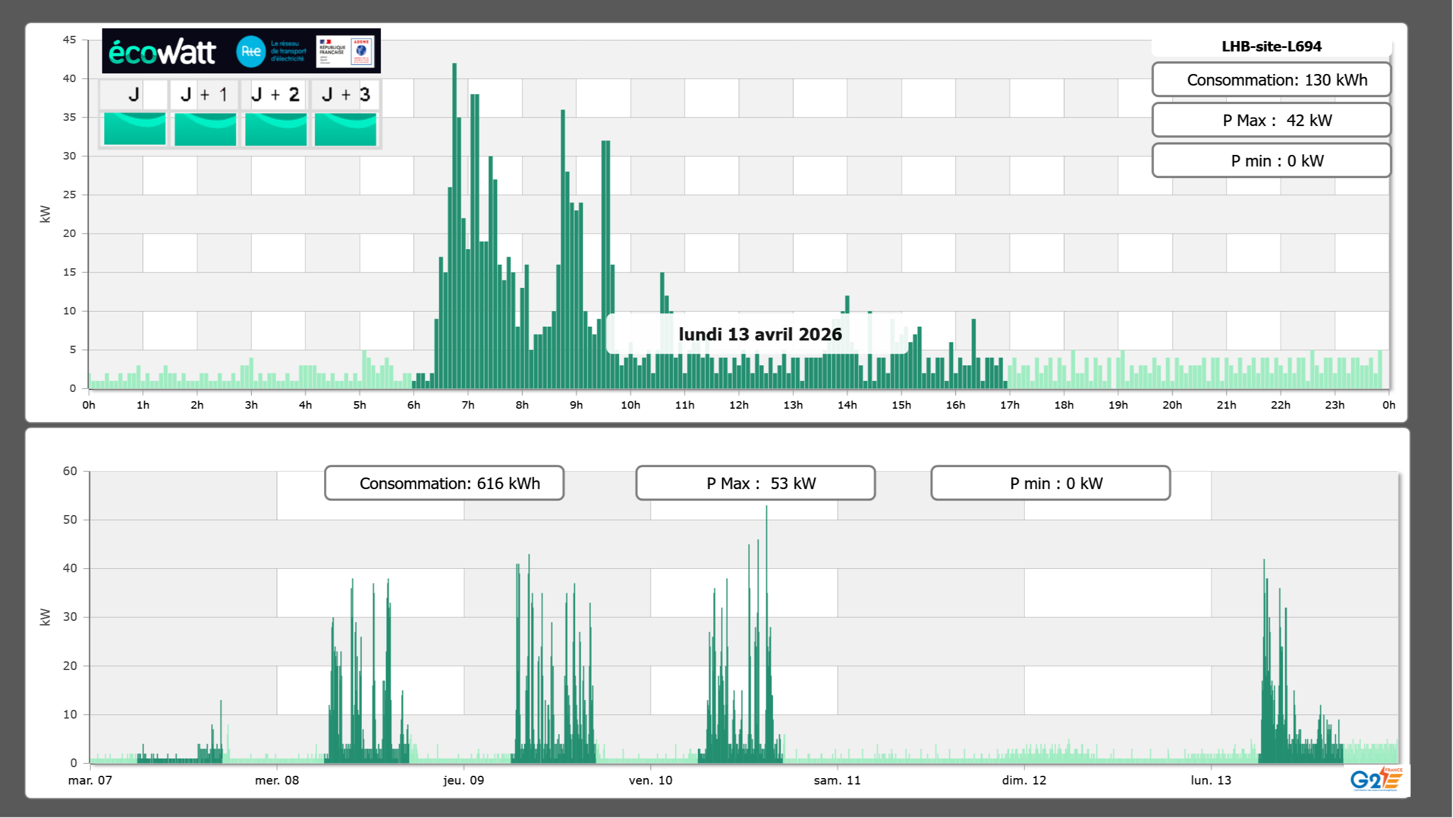The height and width of the screenshot is (818, 1453).
Task: Click the weekly Consommation: 616 kWh box
Action: point(444,483)
